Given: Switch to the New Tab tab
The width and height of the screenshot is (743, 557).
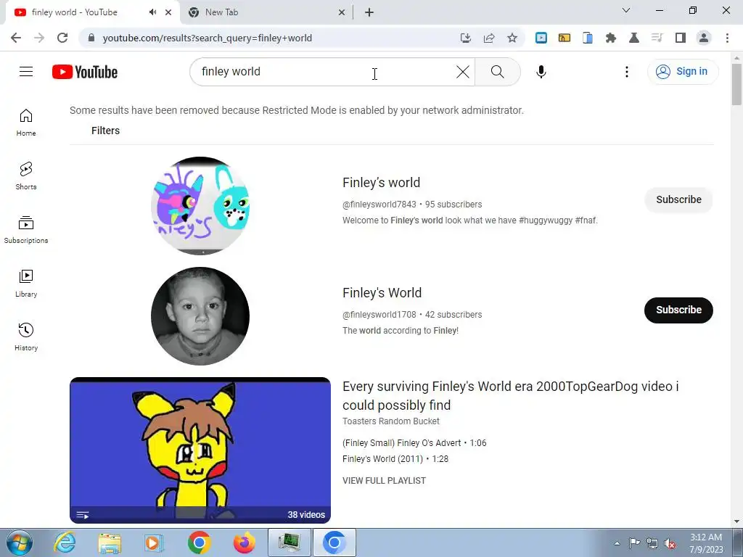Looking at the screenshot, I should coord(266,12).
